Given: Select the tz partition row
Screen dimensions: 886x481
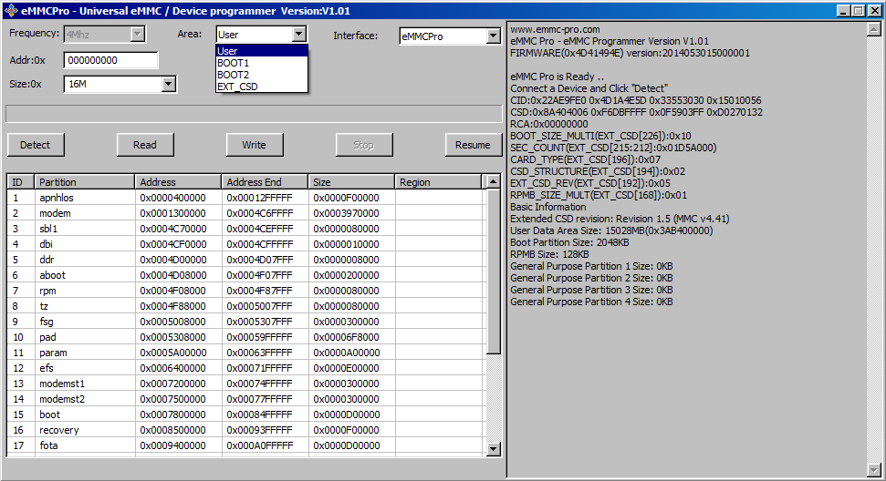Looking at the screenshot, I should [x=245, y=306].
